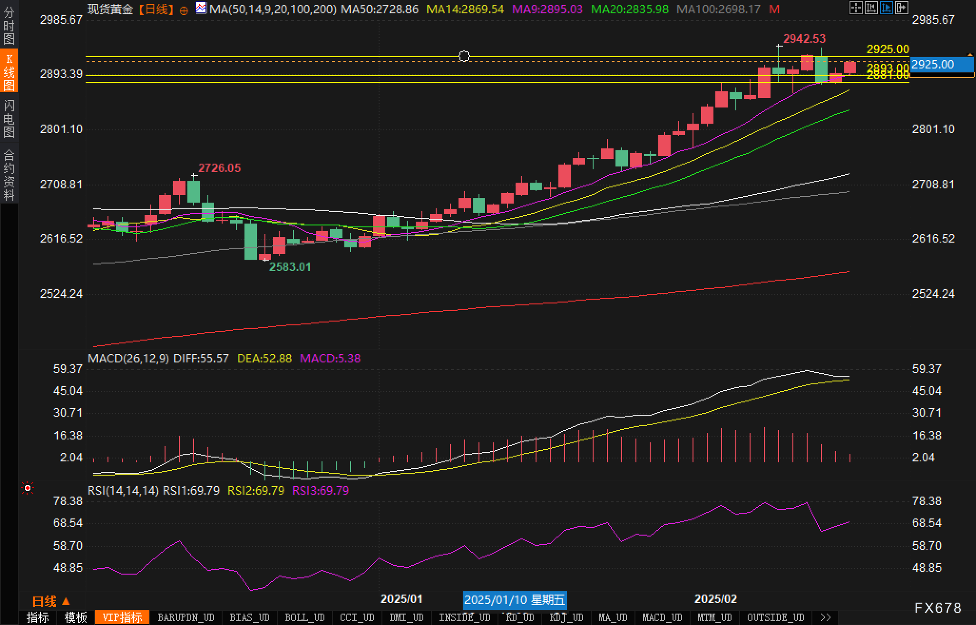Click the blue highlighted chart axis icon
Screen dimensions: 976x625
coord(886,8)
